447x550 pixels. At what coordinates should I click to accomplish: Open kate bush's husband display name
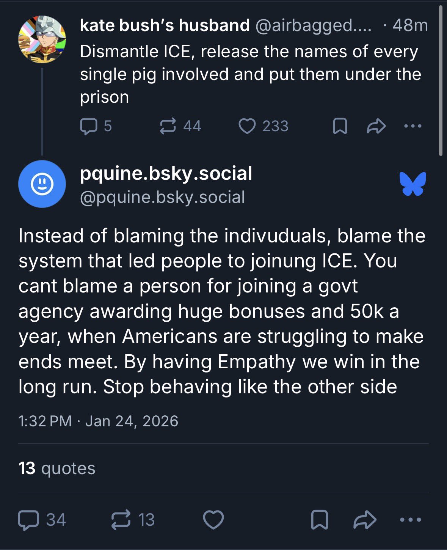[x=165, y=25]
